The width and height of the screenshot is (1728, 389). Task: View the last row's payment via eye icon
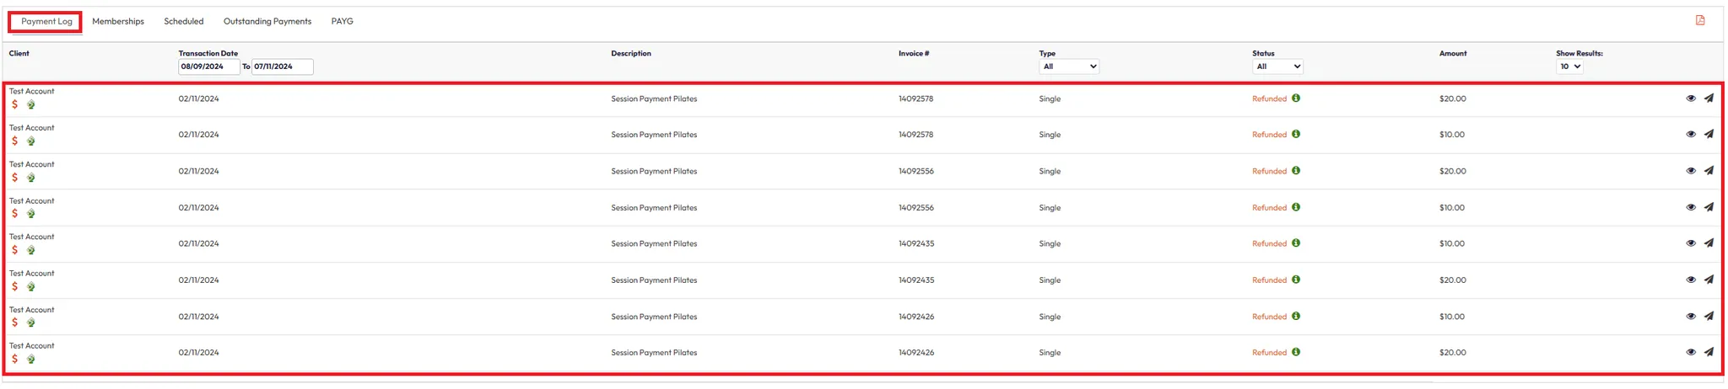tap(1691, 353)
